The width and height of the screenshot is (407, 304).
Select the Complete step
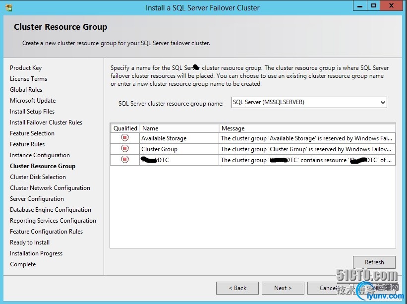pyautogui.click(x=23, y=264)
